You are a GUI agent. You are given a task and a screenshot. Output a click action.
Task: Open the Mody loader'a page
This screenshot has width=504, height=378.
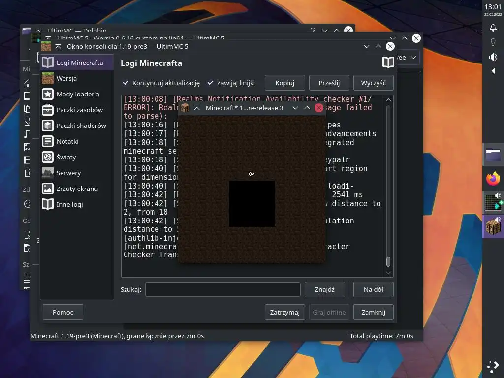[77, 94]
